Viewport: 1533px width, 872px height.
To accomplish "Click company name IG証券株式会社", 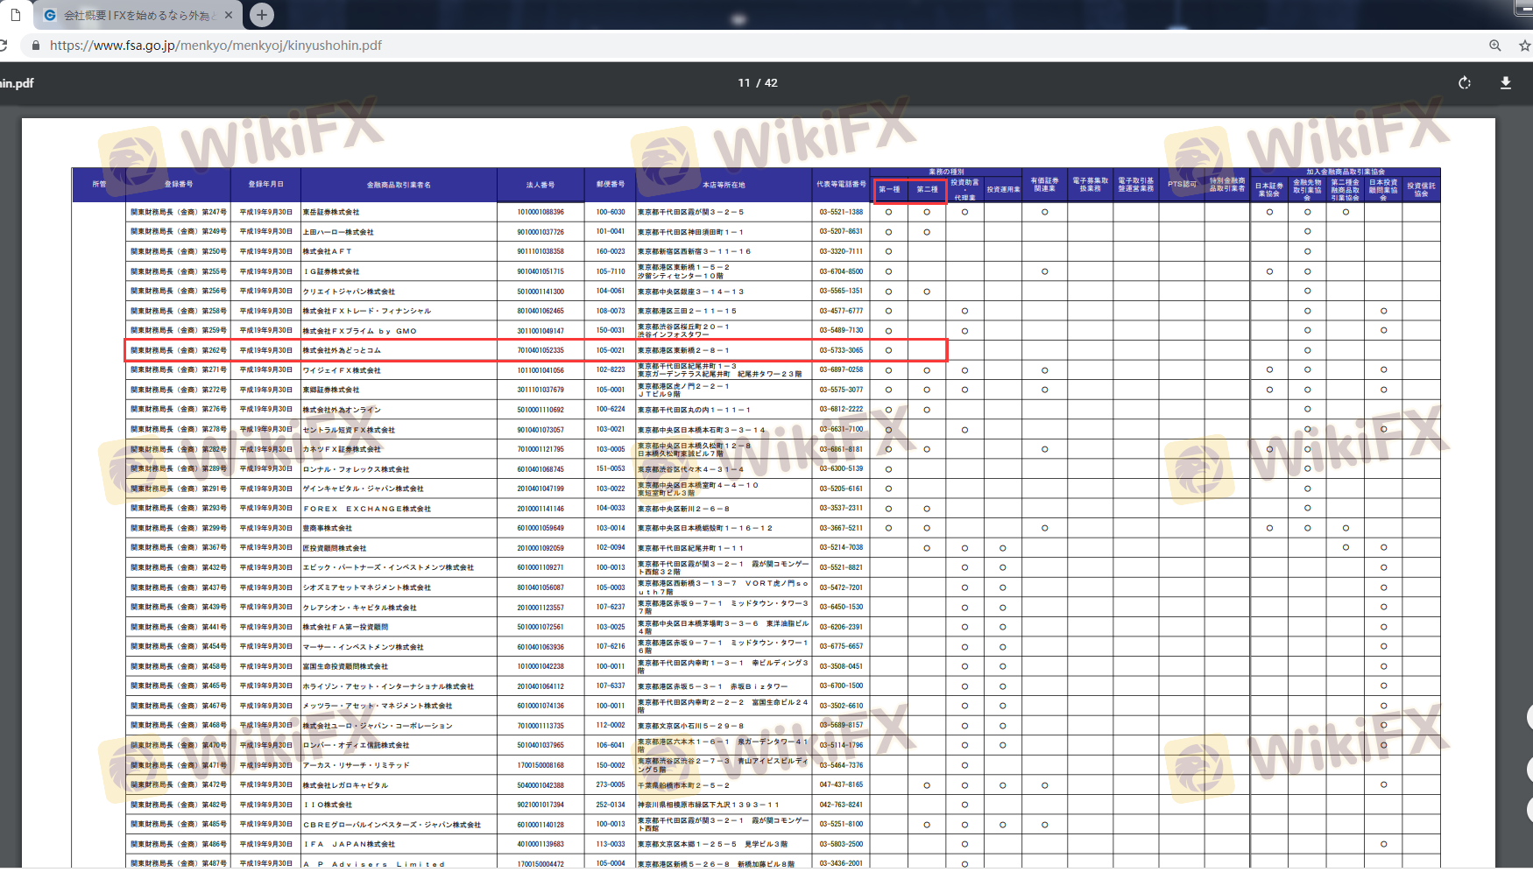I will coord(331,272).
